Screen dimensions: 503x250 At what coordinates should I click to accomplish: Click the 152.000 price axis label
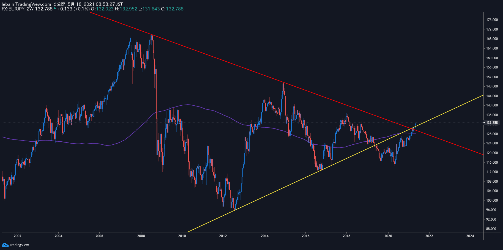(x=492, y=77)
